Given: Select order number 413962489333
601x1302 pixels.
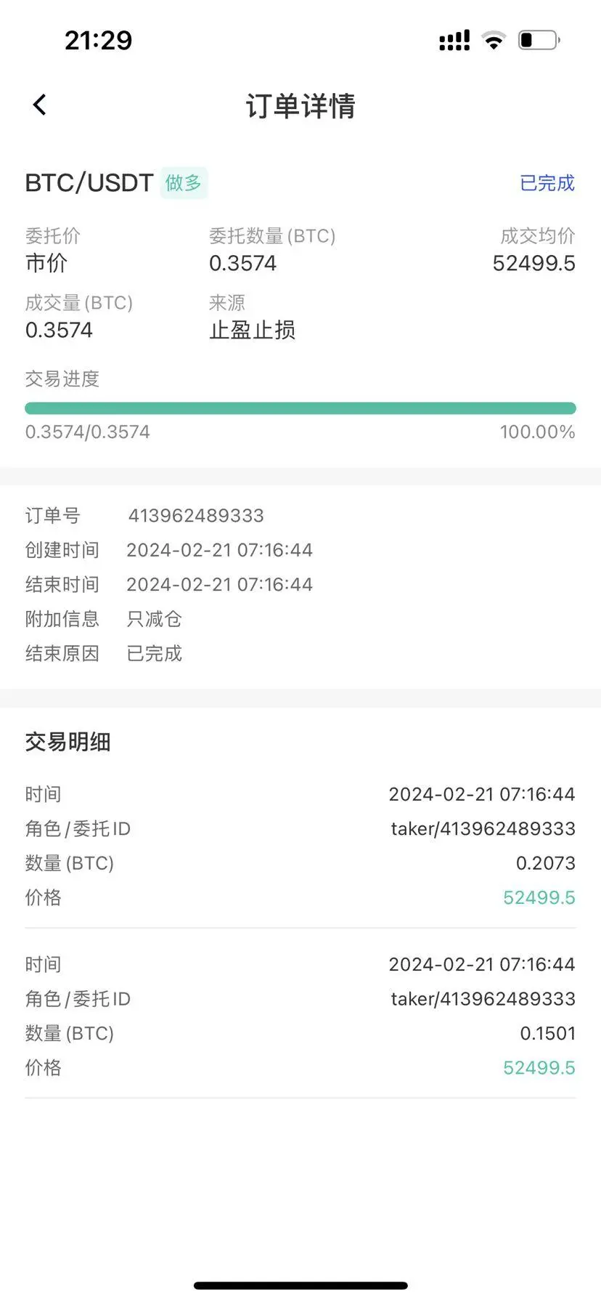Looking at the screenshot, I should pos(196,515).
